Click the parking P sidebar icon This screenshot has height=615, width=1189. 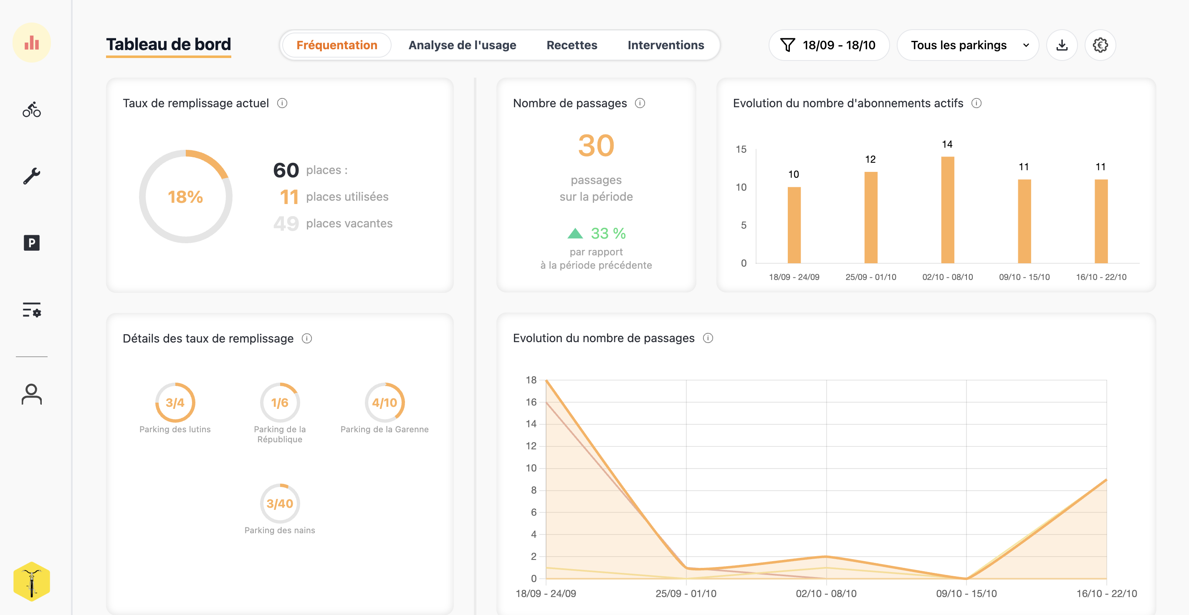[x=31, y=243]
